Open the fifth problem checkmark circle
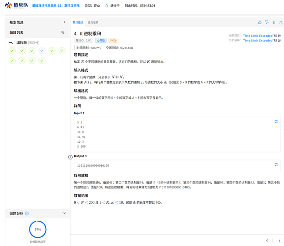 pos(52,51)
